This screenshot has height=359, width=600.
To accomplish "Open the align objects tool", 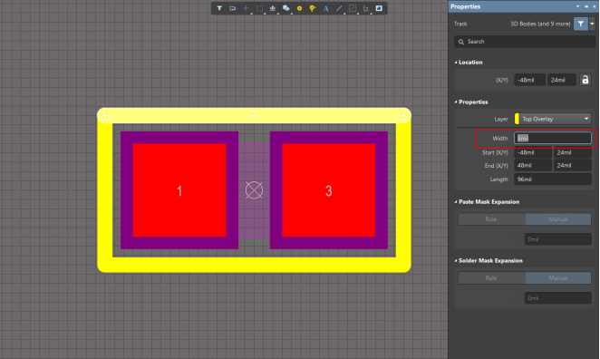I will 273,8.
